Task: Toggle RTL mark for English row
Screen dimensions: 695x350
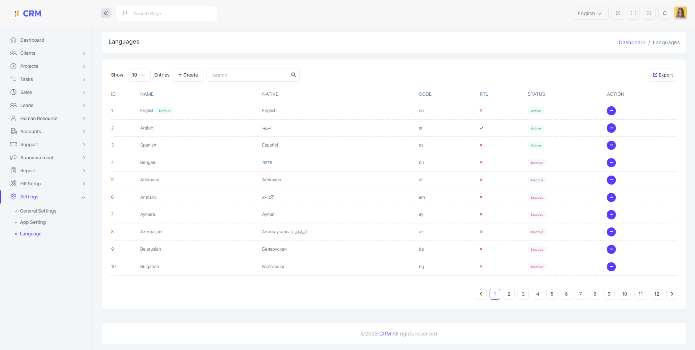Action: click(481, 111)
